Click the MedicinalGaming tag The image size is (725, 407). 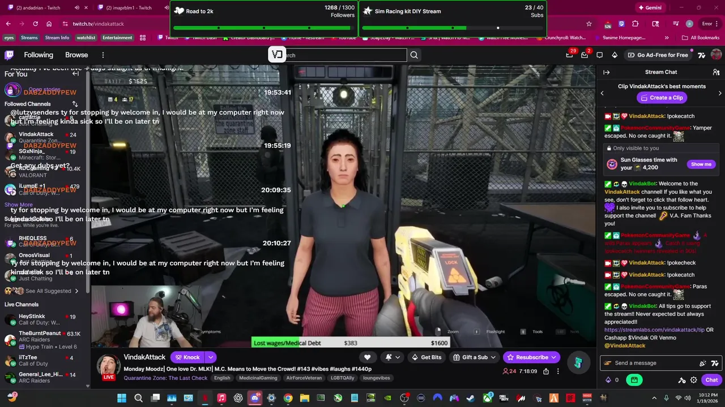click(x=258, y=378)
